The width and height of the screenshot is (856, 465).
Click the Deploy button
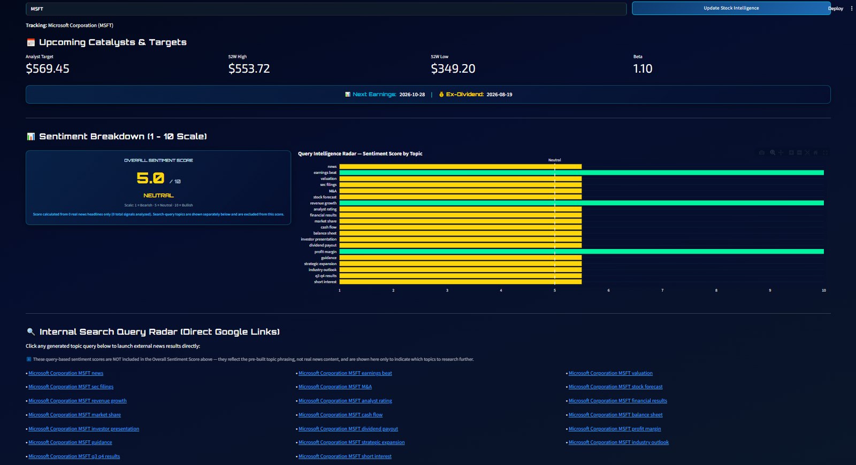tap(836, 9)
